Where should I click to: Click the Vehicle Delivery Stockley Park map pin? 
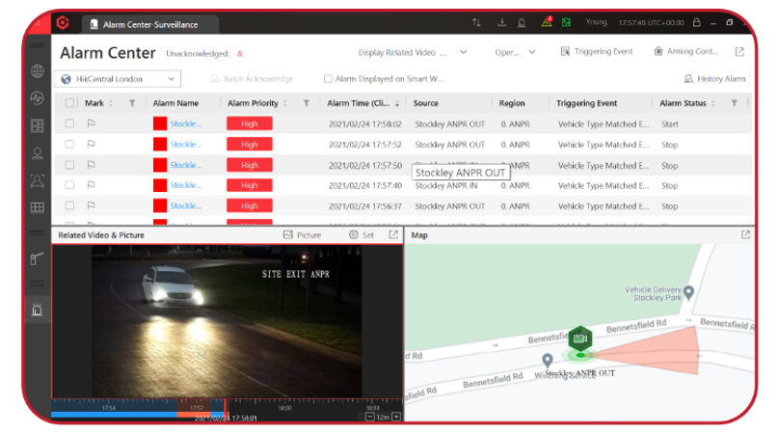click(688, 292)
